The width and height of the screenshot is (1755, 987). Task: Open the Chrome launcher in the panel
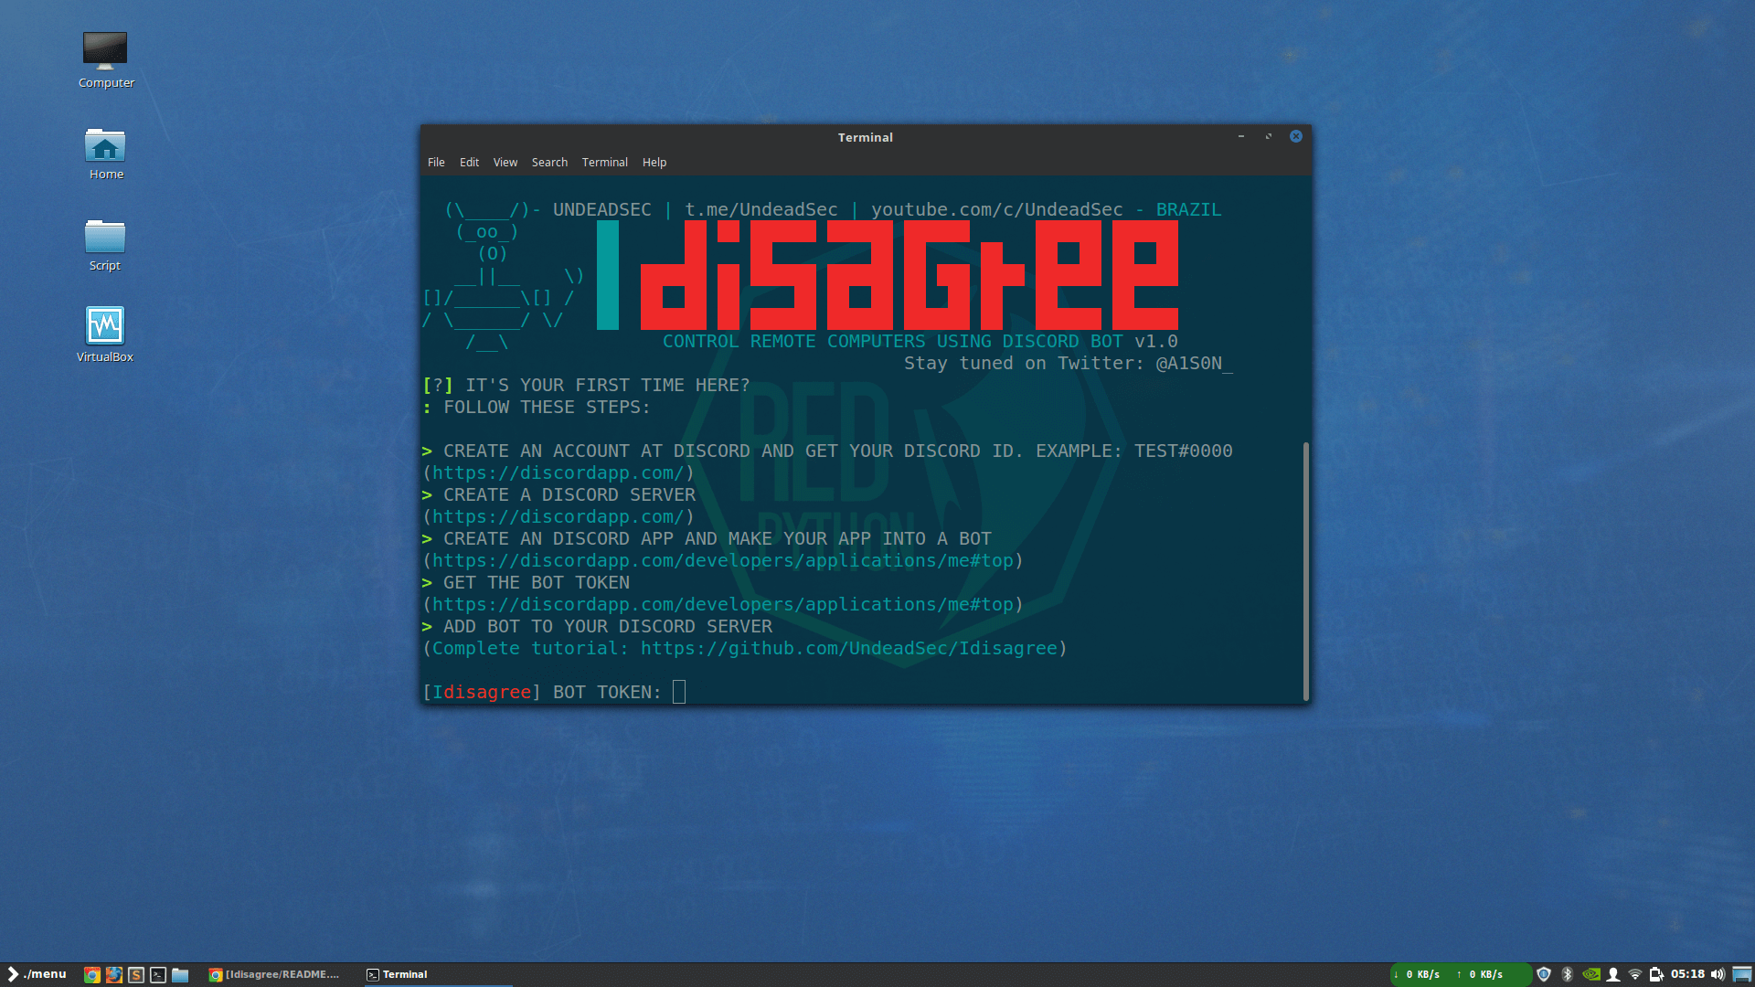[91, 974]
